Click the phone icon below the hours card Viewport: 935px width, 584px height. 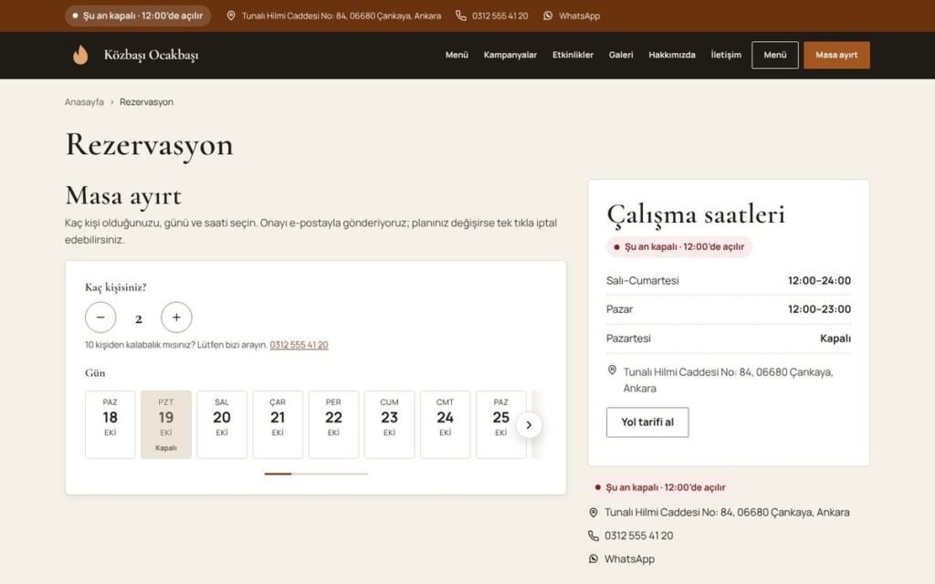click(x=594, y=536)
